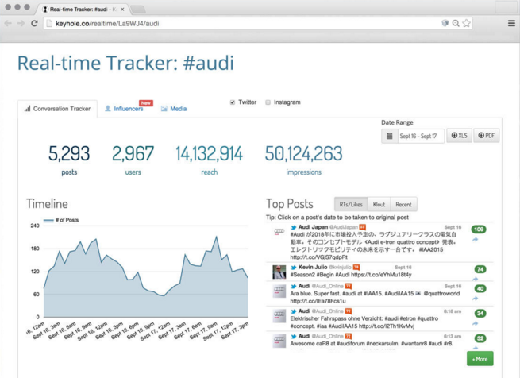Screen dimensions: 520x378
Task: Click Klout score badge next to @AudiJapan
Action: [x=363, y=227]
